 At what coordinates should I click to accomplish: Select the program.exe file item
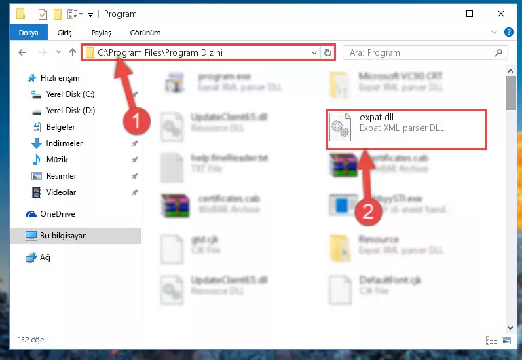224,82
